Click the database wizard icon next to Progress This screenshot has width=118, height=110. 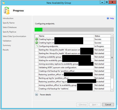[7, 11]
